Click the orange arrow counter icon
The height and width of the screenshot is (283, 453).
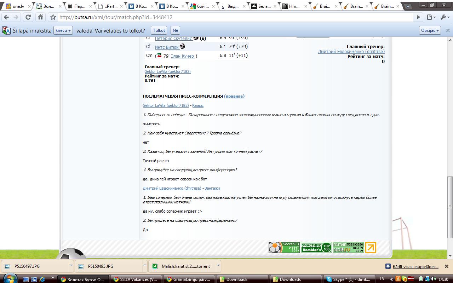pyautogui.click(x=370, y=247)
